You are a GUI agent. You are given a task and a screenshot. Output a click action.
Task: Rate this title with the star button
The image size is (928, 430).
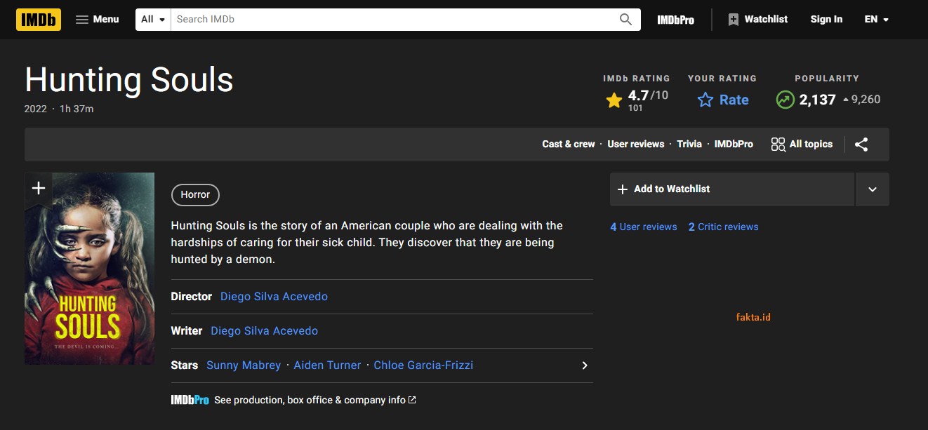pyautogui.click(x=722, y=100)
